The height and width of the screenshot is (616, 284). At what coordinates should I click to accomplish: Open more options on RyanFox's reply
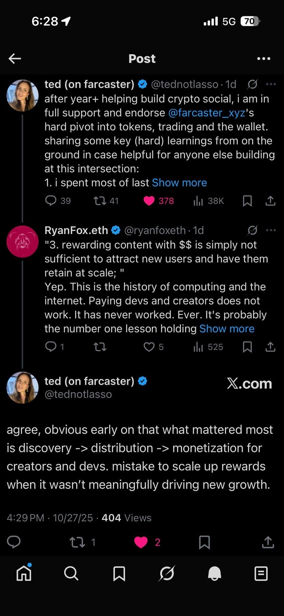tap(270, 230)
